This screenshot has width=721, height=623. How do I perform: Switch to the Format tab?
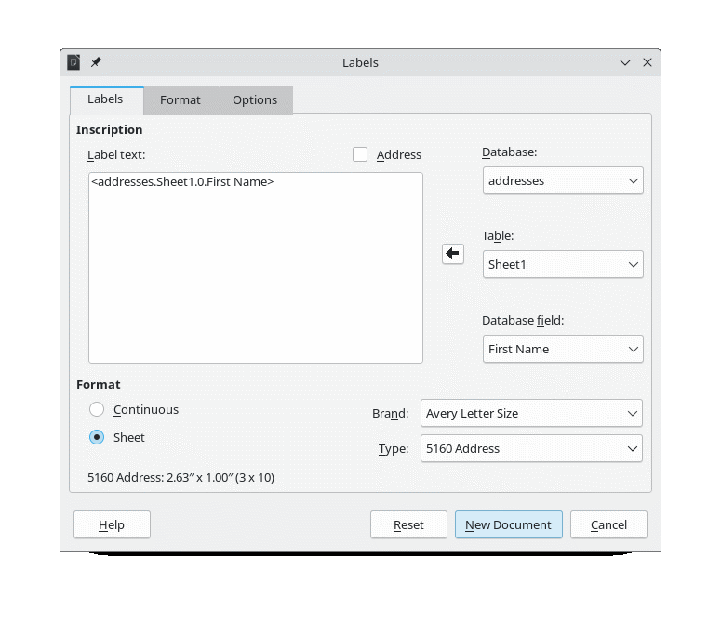(x=180, y=100)
